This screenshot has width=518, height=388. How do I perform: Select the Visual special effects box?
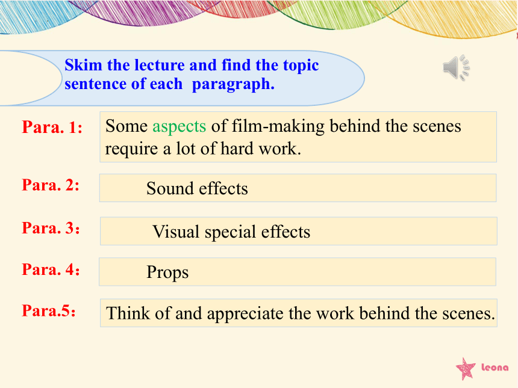click(x=299, y=231)
